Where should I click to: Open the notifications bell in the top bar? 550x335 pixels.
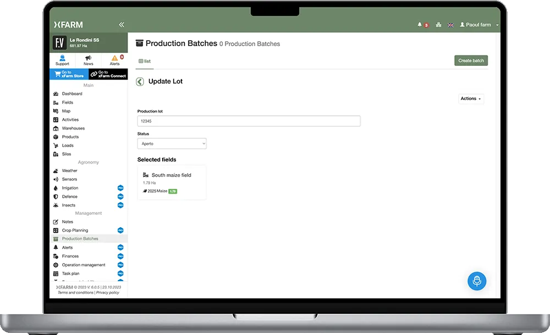421,24
